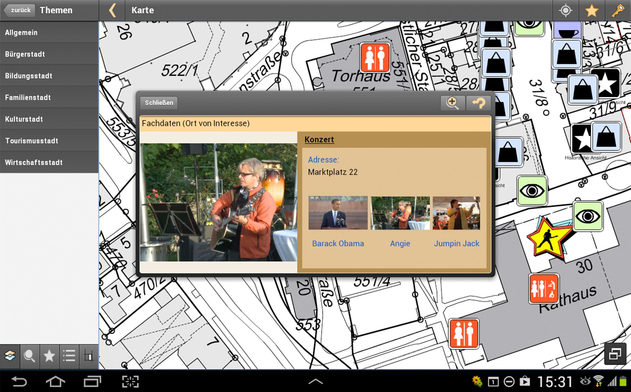Open the Barack Obama link
The width and height of the screenshot is (631, 392).
[x=338, y=243]
